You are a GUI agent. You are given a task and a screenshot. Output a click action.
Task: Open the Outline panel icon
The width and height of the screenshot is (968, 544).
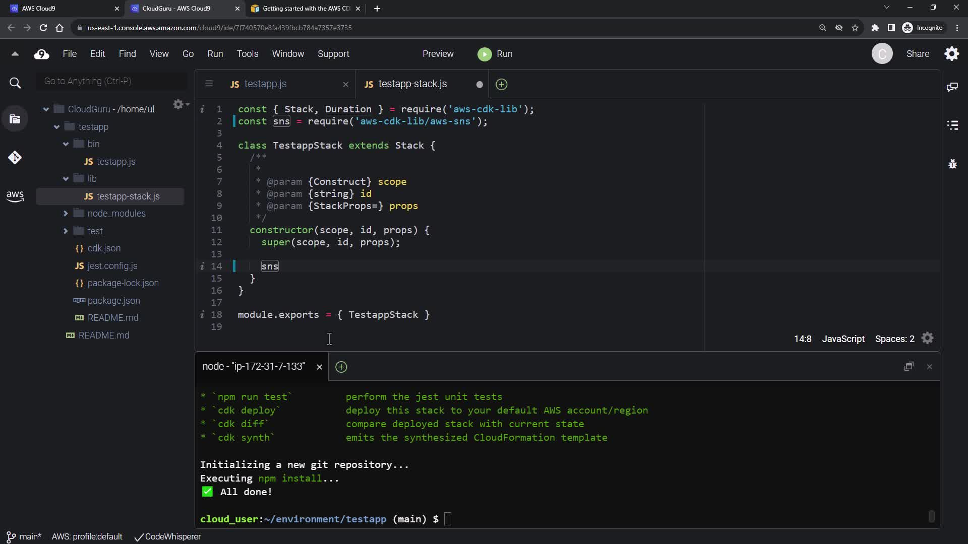[x=952, y=125]
